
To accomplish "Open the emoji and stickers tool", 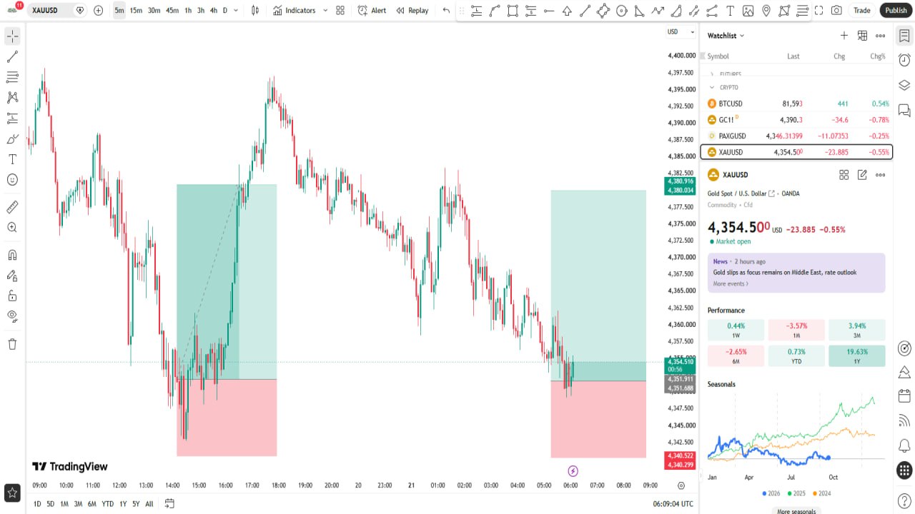I will point(12,180).
